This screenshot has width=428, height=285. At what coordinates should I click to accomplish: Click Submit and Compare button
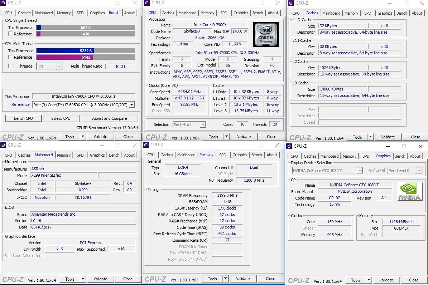click(109, 118)
